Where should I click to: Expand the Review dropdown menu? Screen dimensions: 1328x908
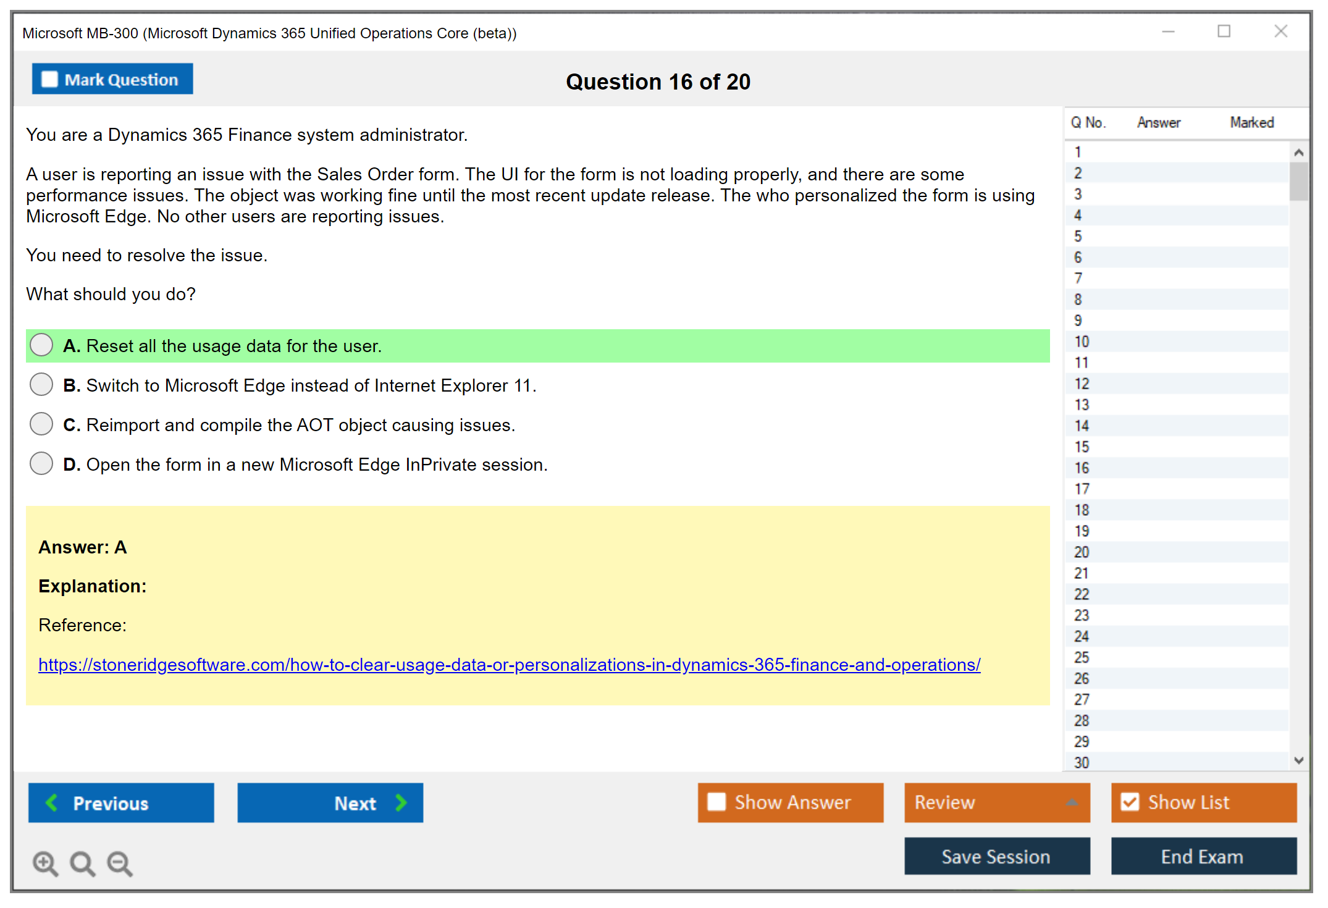1072,802
